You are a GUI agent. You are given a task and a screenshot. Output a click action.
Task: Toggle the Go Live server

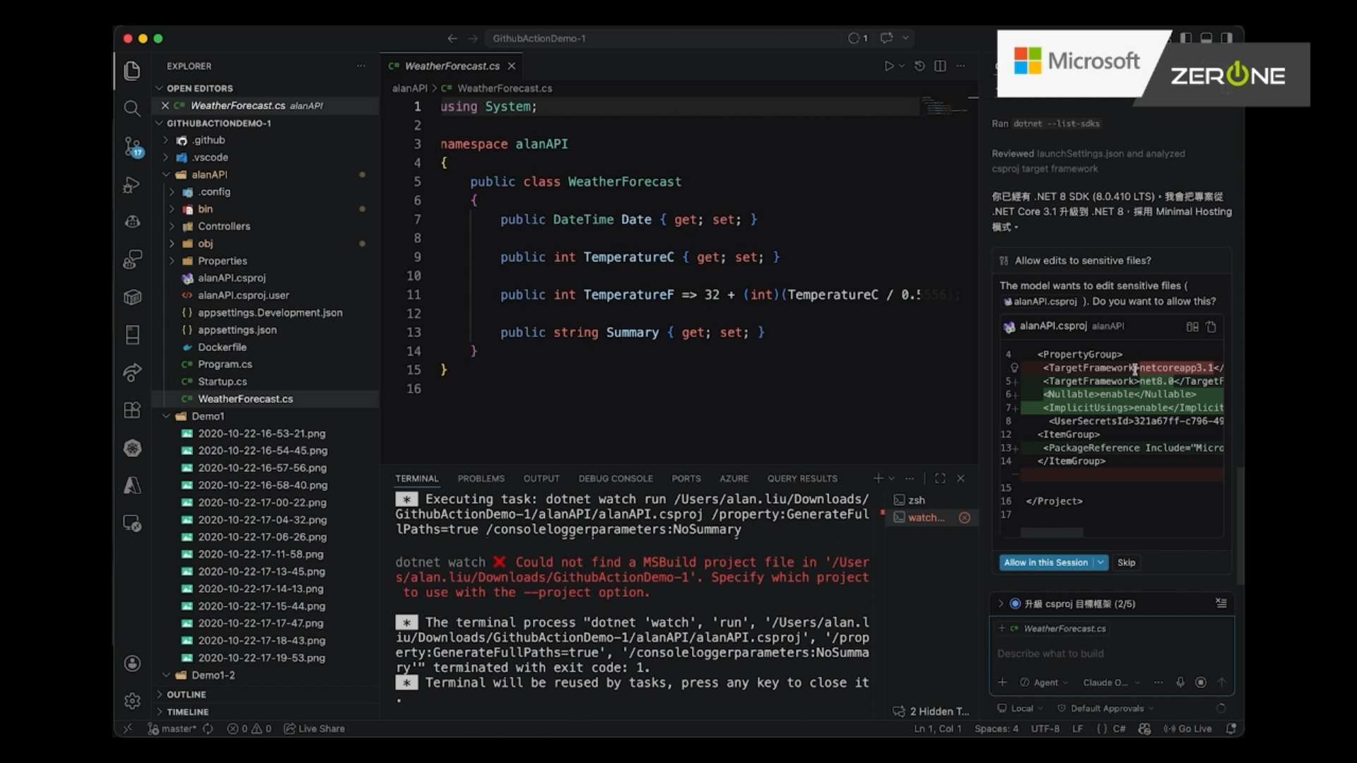click(x=1188, y=728)
